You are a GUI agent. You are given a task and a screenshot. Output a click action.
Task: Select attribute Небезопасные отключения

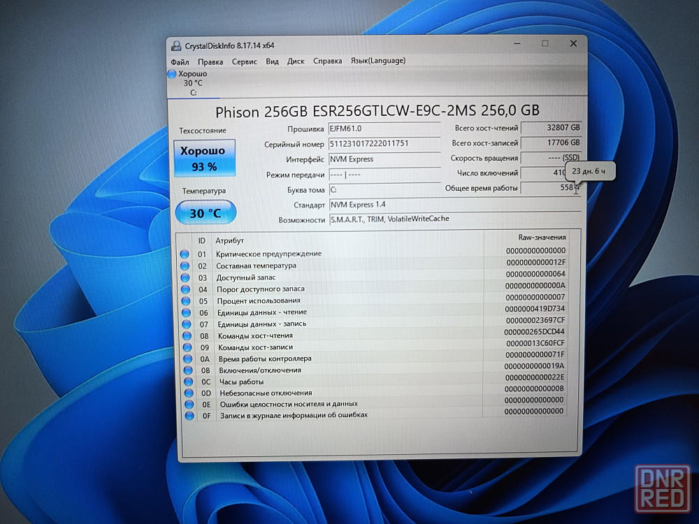(266, 393)
